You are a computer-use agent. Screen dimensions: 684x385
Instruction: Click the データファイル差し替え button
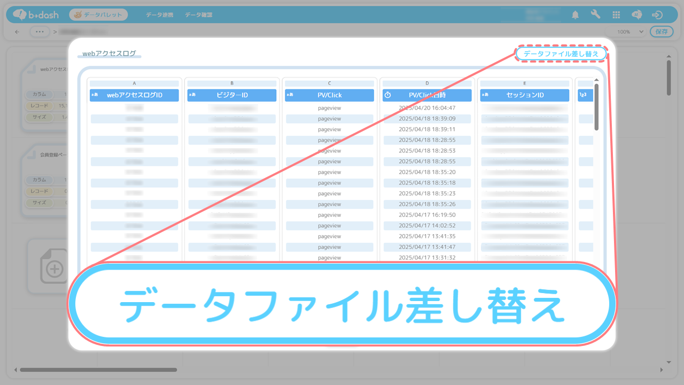pyautogui.click(x=561, y=54)
